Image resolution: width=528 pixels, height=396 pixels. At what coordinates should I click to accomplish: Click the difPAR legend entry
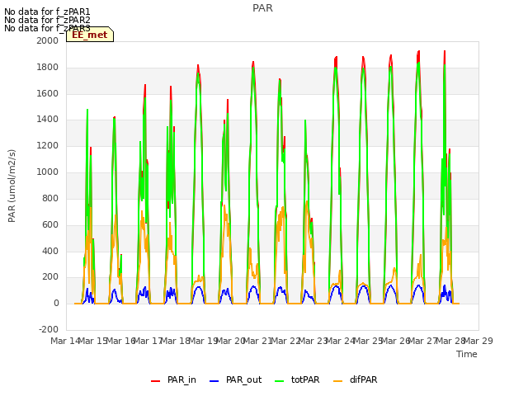pos(356,379)
